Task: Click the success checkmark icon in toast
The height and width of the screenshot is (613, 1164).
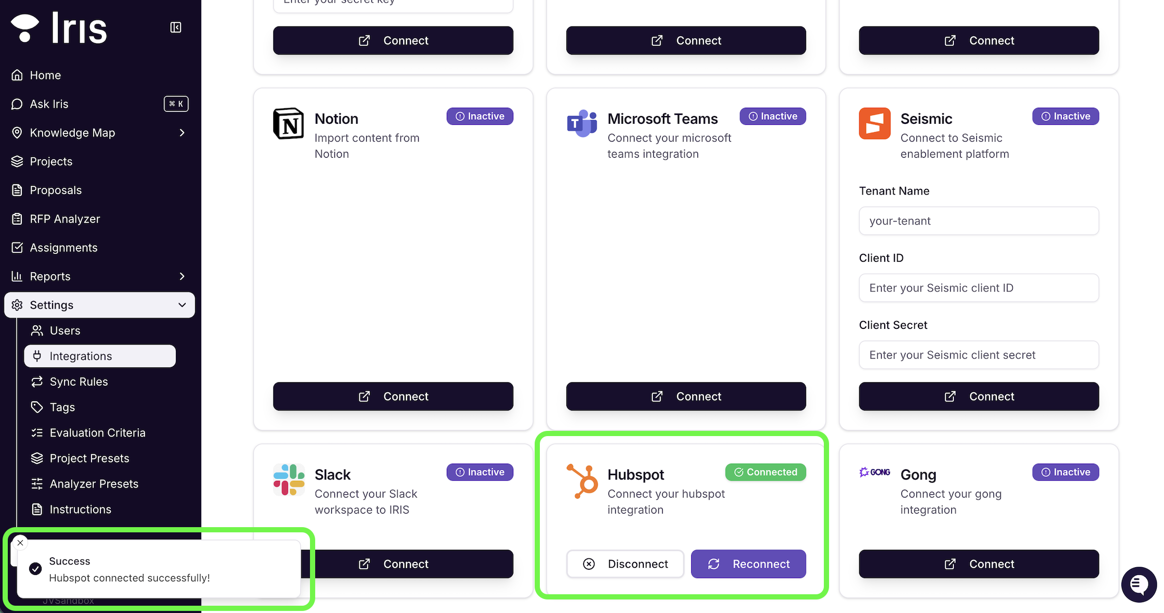Action: point(35,569)
